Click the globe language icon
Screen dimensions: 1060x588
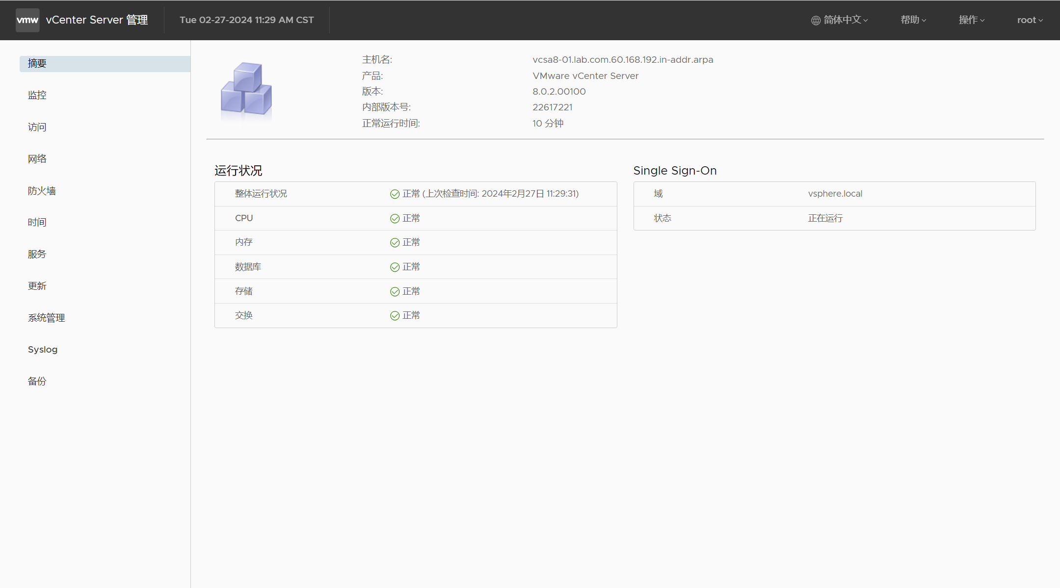[x=816, y=20]
